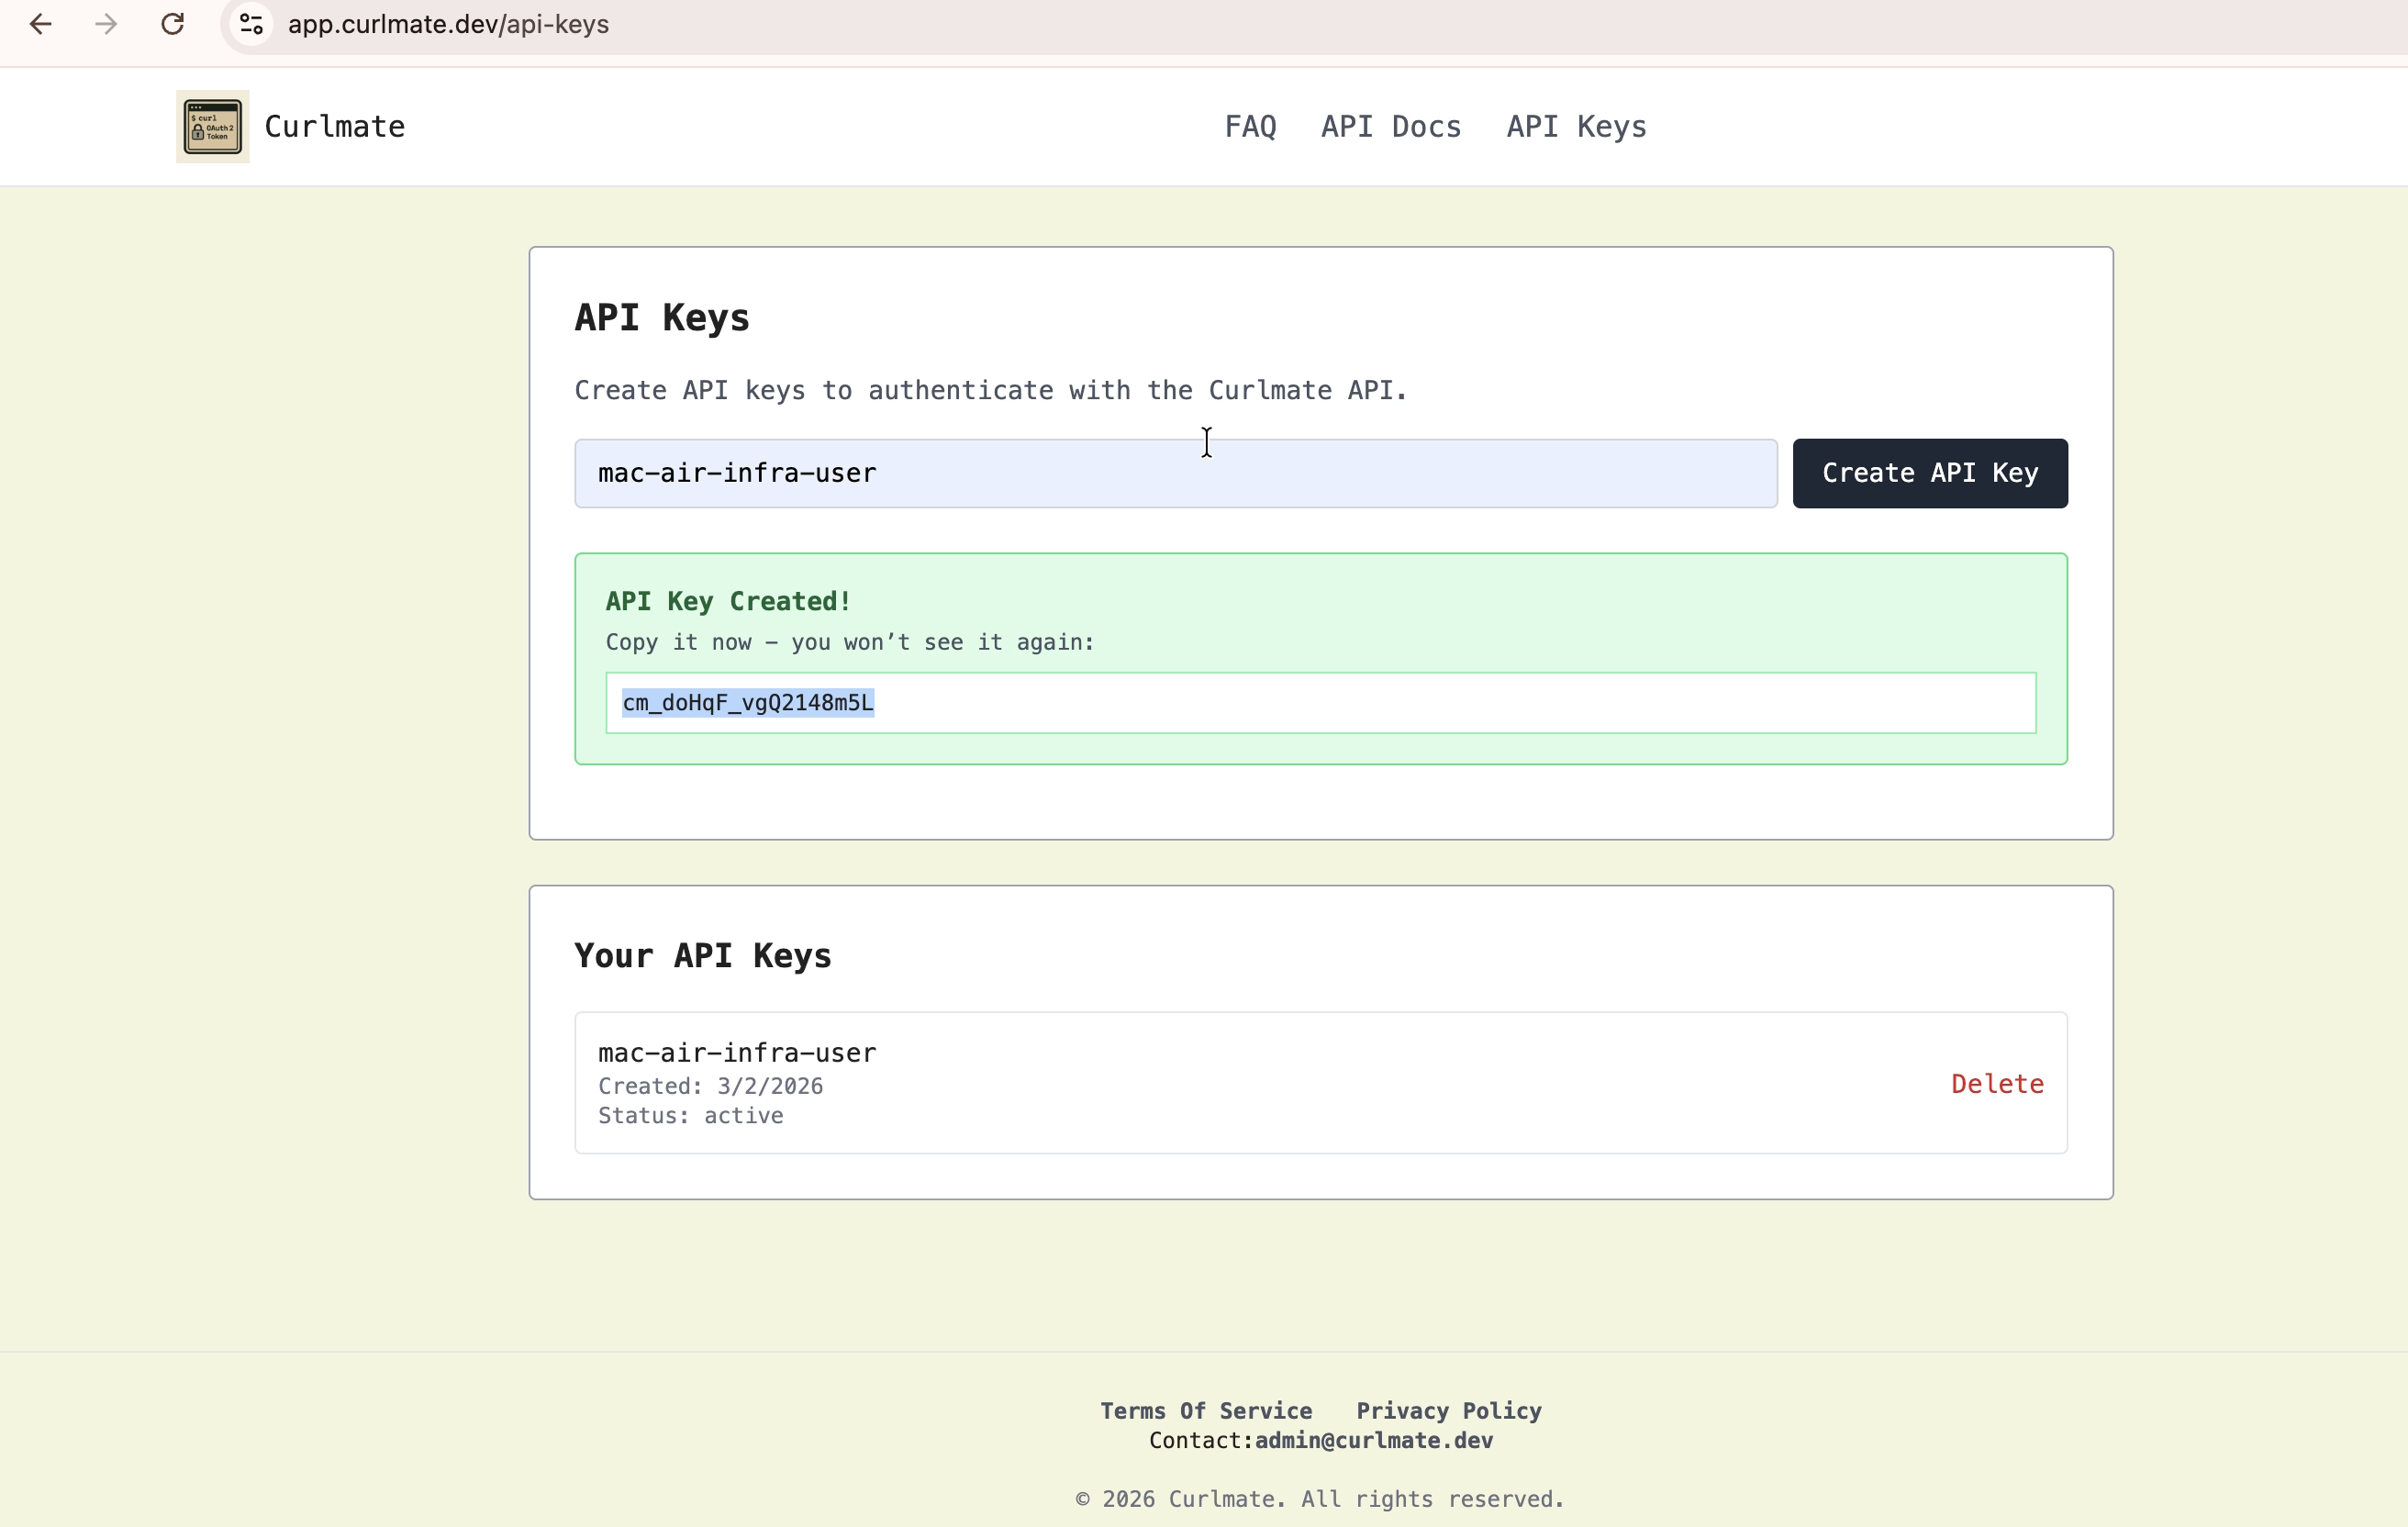The width and height of the screenshot is (2408, 1527).
Task: View the Privacy Policy
Action: 1448,1410
